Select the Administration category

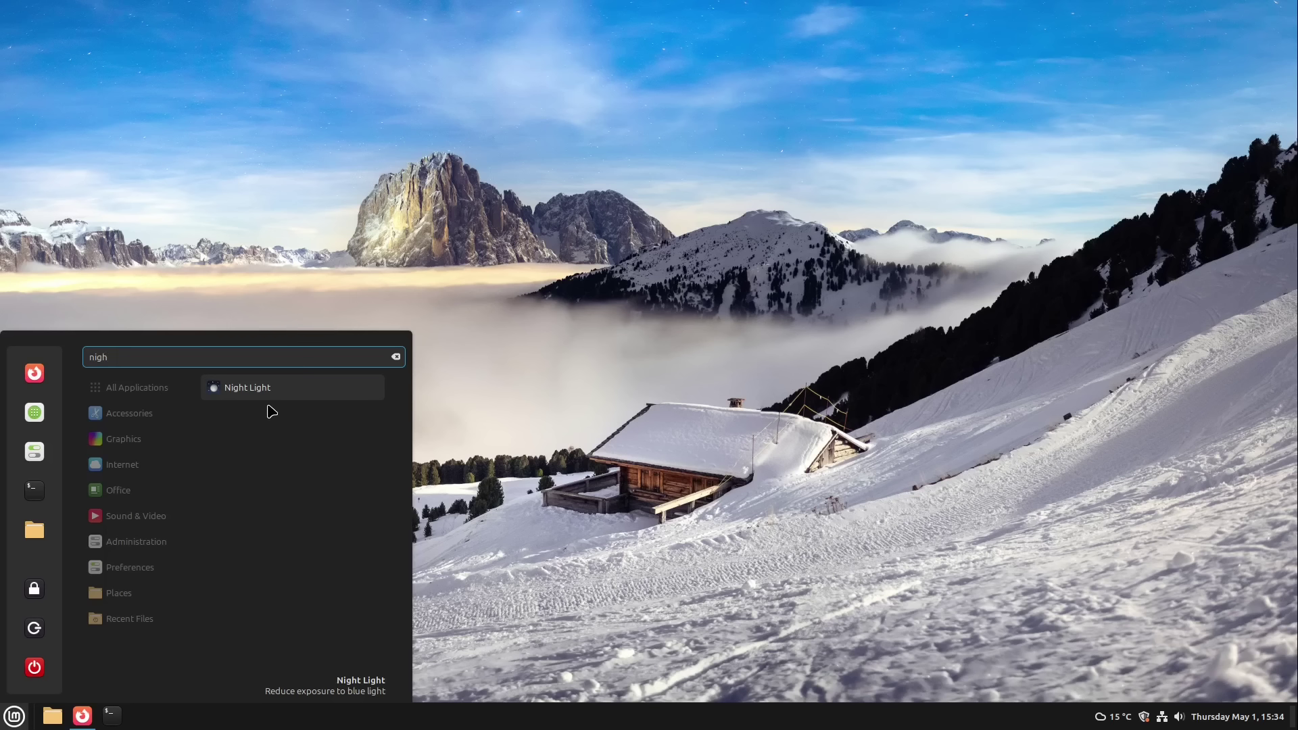click(x=135, y=541)
